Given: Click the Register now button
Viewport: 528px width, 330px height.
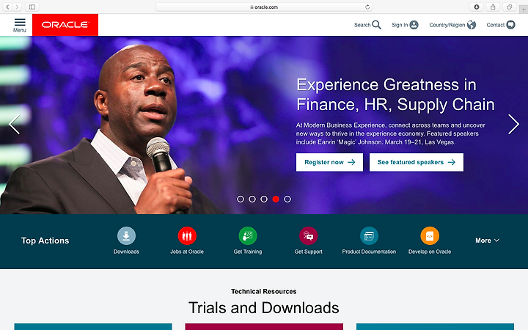Looking at the screenshot, I should (x=329, y=162).
